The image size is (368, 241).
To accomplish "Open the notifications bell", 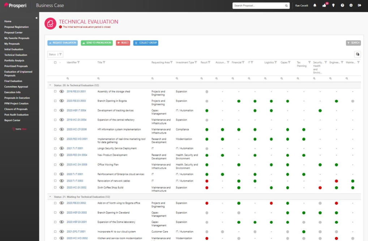I will [x=314, y=5].
